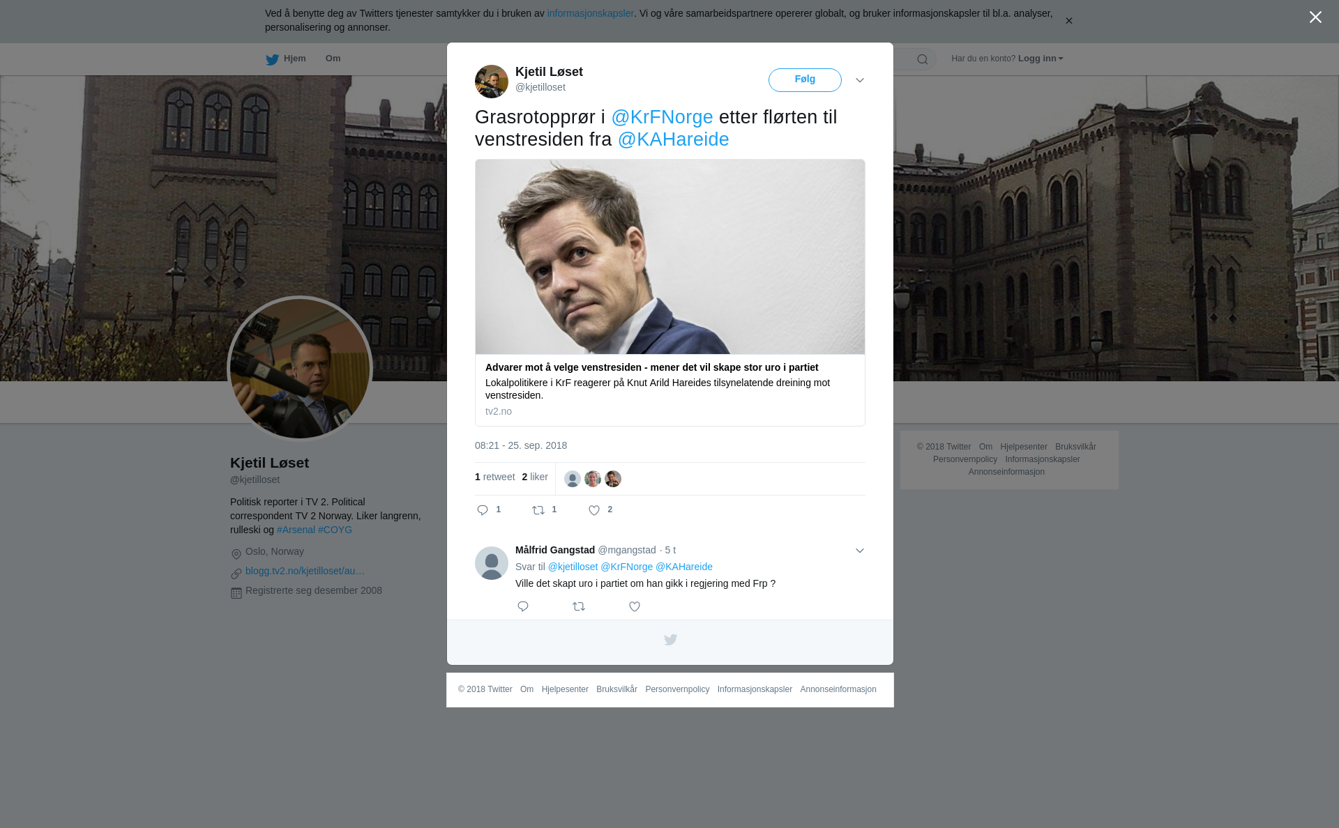Open the tweet options chevron beside Følg

[x=860, y=80]
